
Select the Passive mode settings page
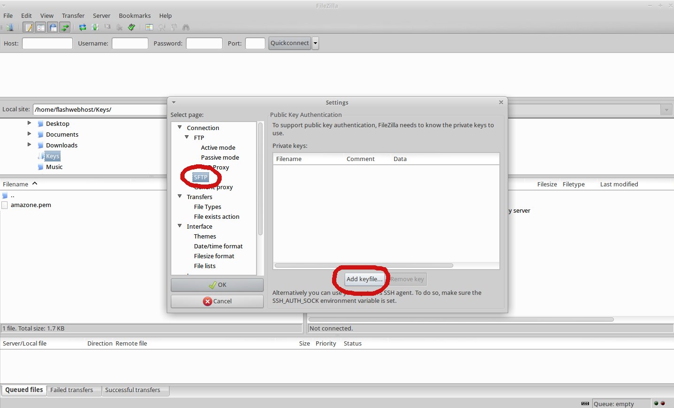point(220,157)
